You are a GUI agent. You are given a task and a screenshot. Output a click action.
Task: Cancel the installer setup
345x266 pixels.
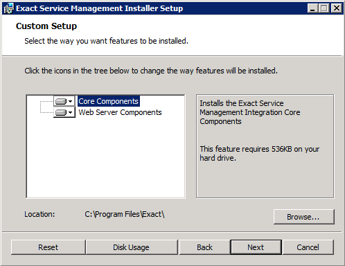(x=308, y=247)
